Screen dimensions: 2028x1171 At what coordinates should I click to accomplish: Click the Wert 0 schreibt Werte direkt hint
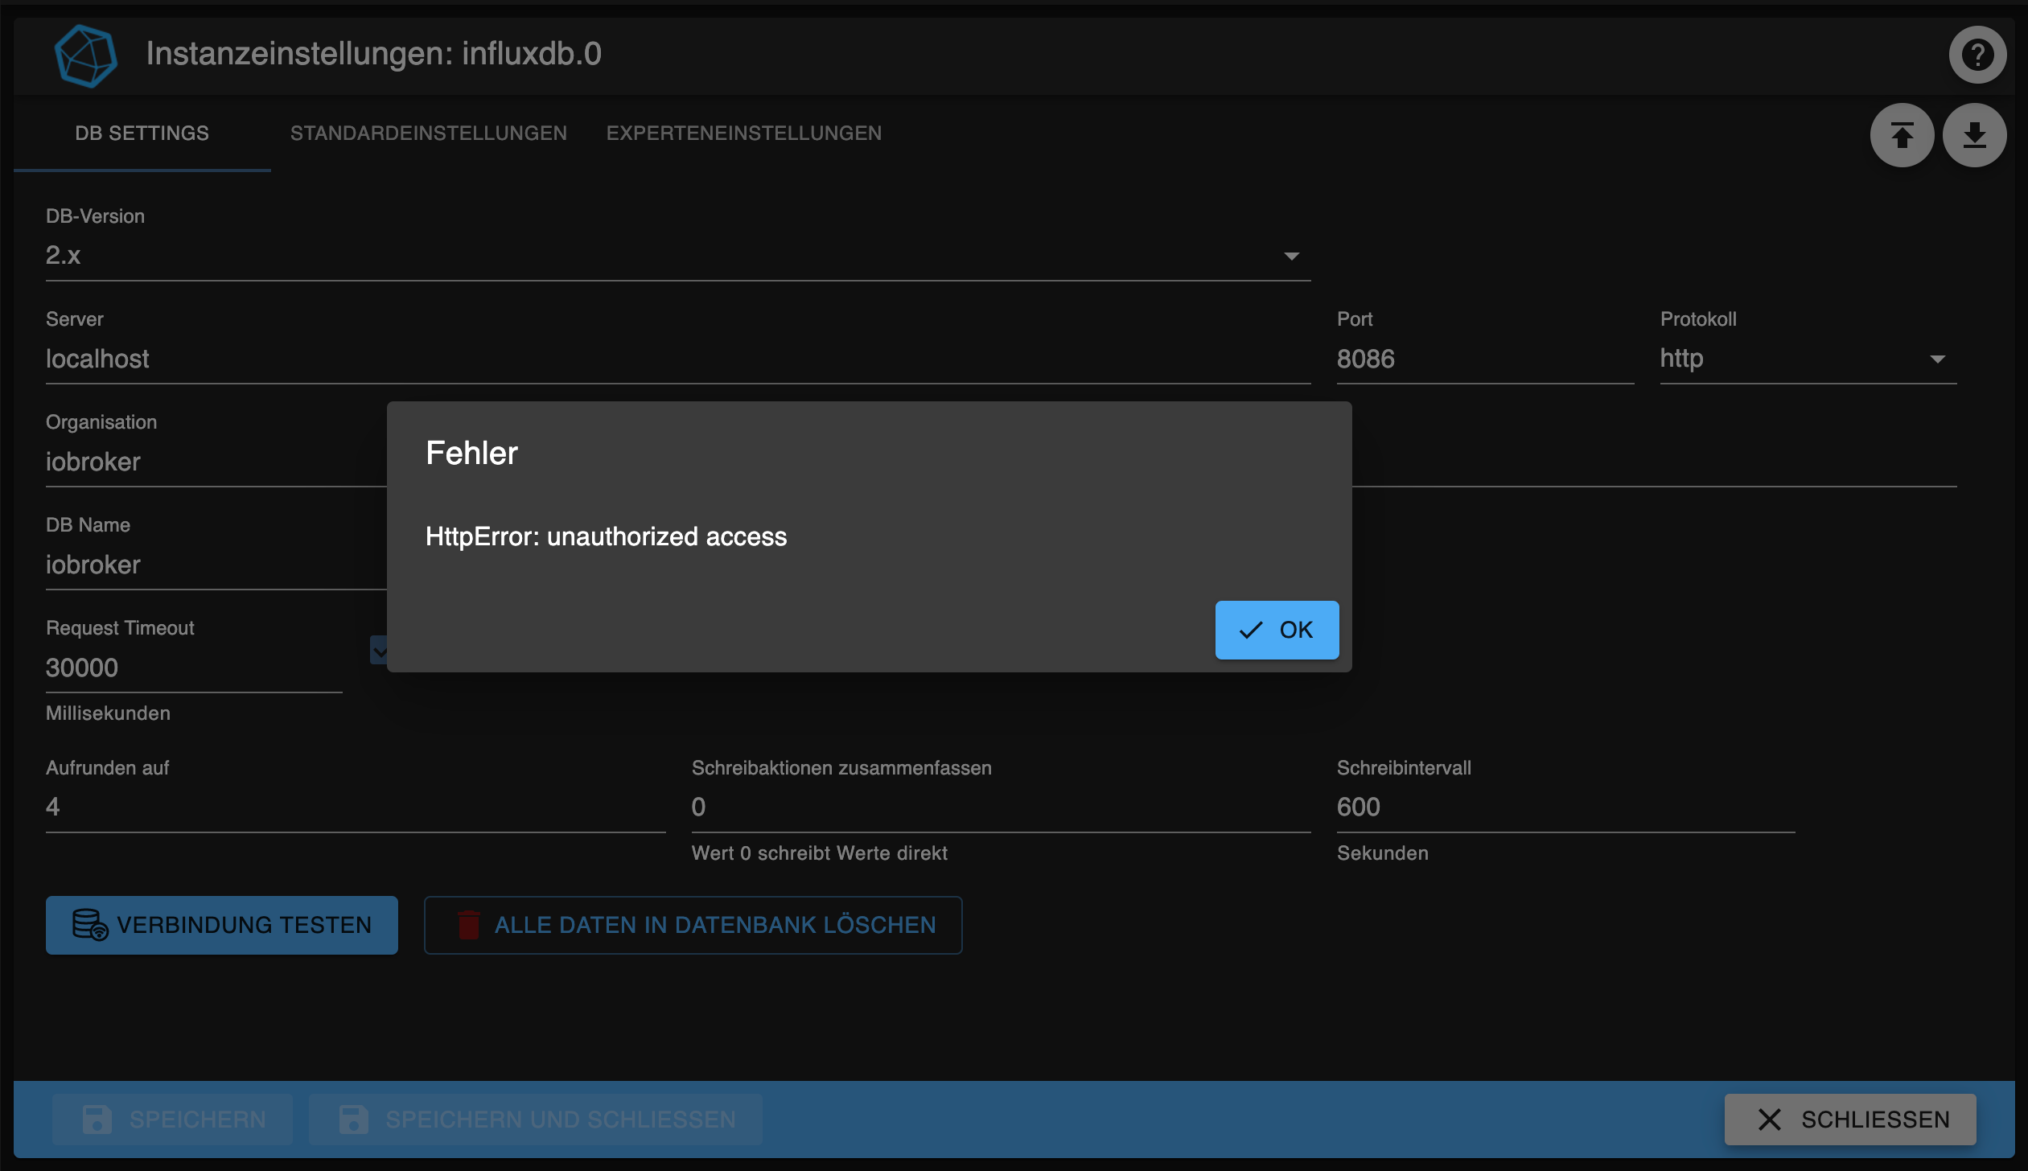pos(819,853)
